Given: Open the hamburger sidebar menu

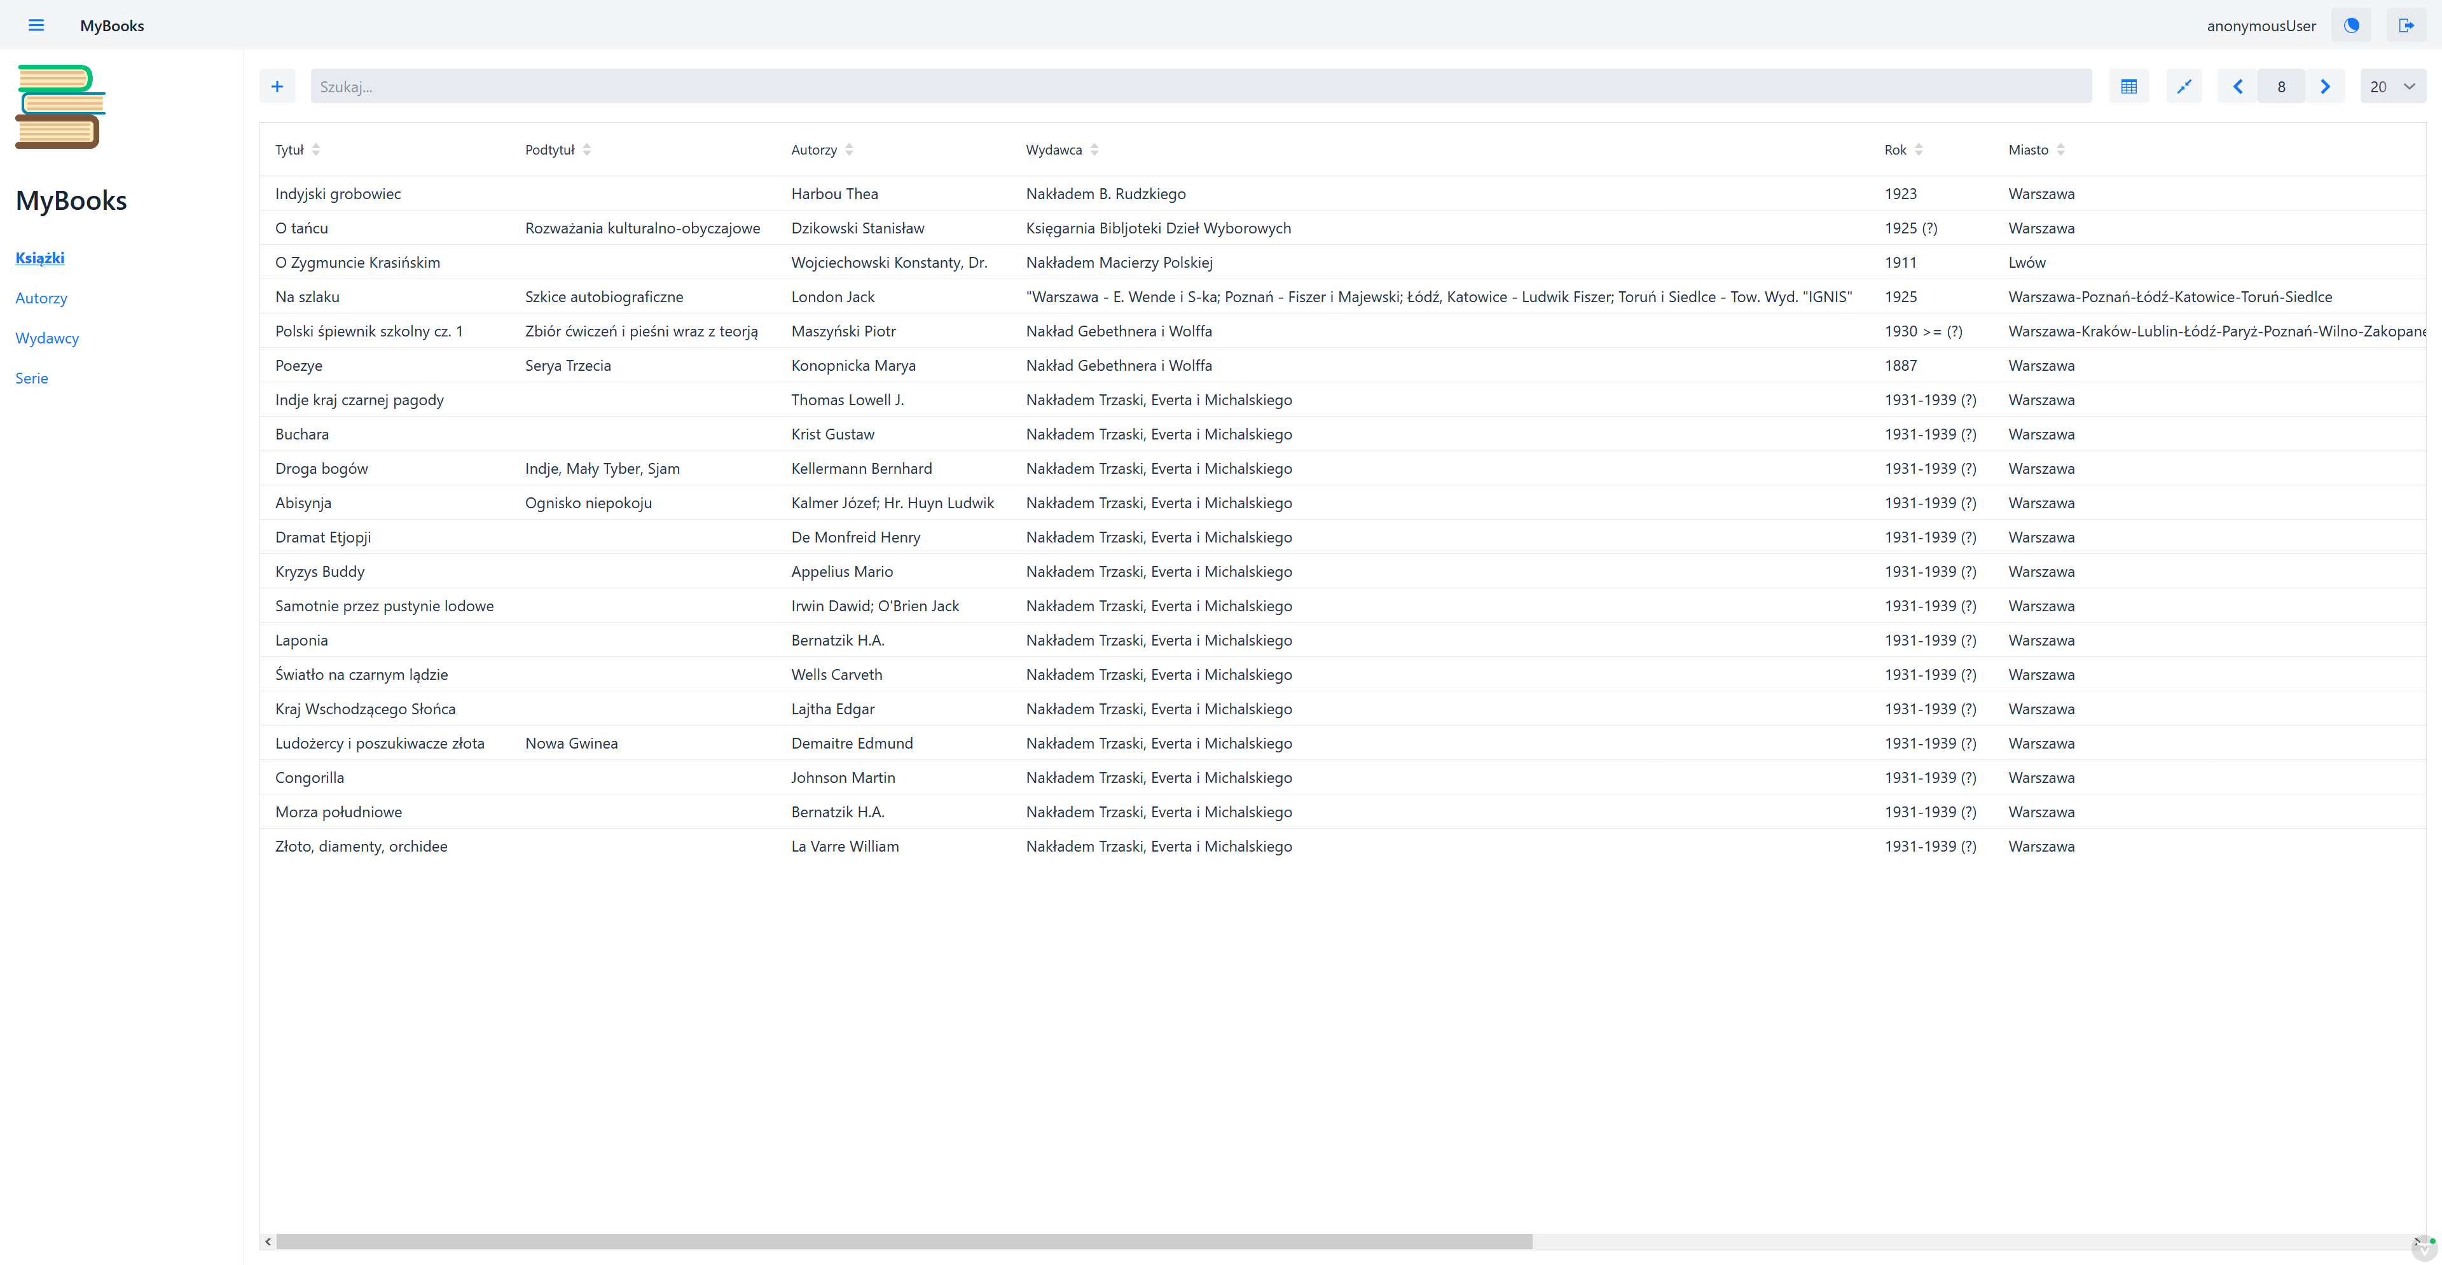Looking at the screenshot, I should [x=36, y=25].
